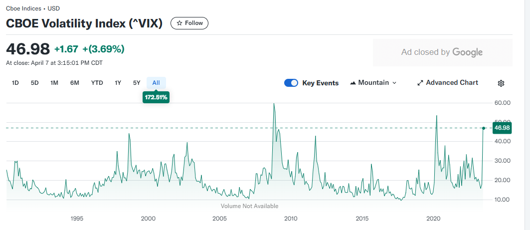Click the Volume Not Available text
This screenshot has height=230, width=530.
click(249, 206)
